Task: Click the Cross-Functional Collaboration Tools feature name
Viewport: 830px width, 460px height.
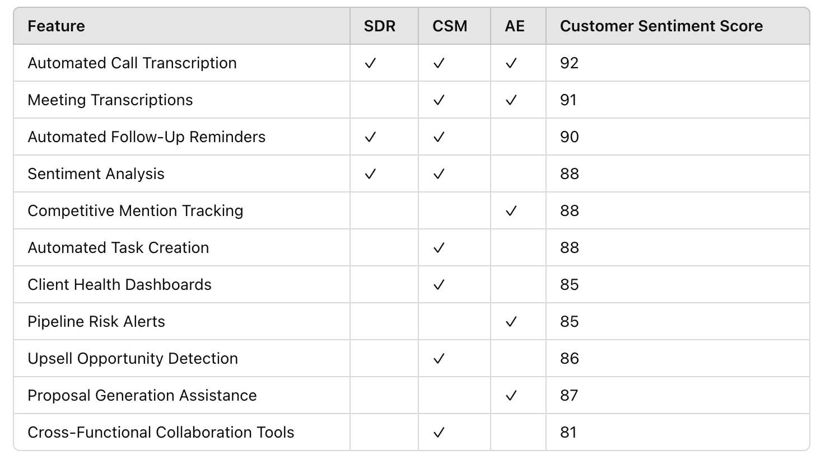Action: click(x=161, y=433)
